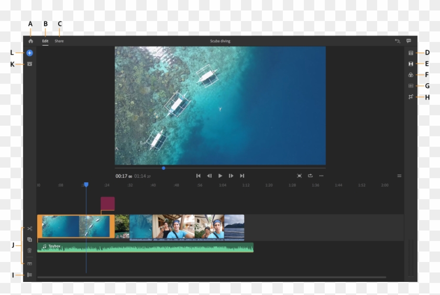The width and height of the screenshot is (440, 295).
Task: Jump to the start of the sequence
Action: 198,176
